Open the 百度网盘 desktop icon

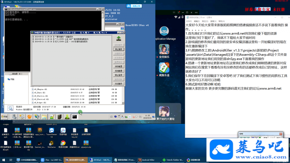[63, 132]
